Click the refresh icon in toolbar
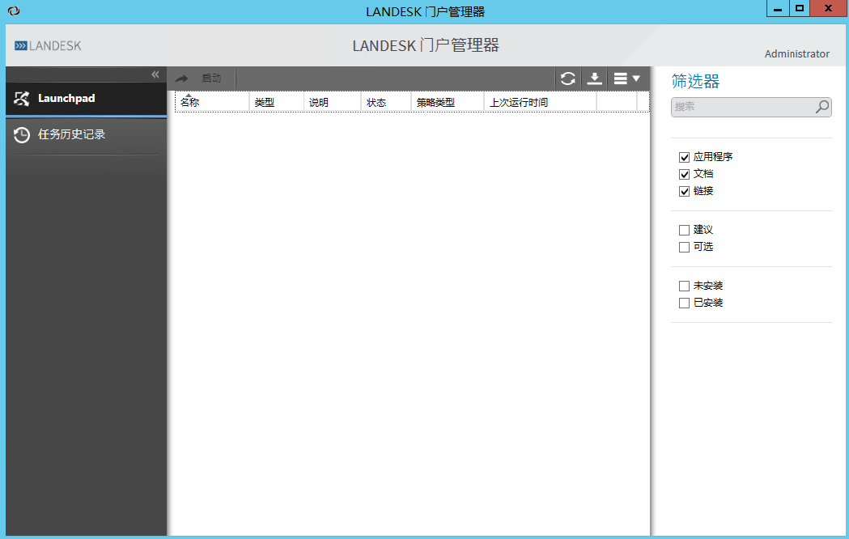Viewport: 849px width, 539px height. click(x=568, y=79)
